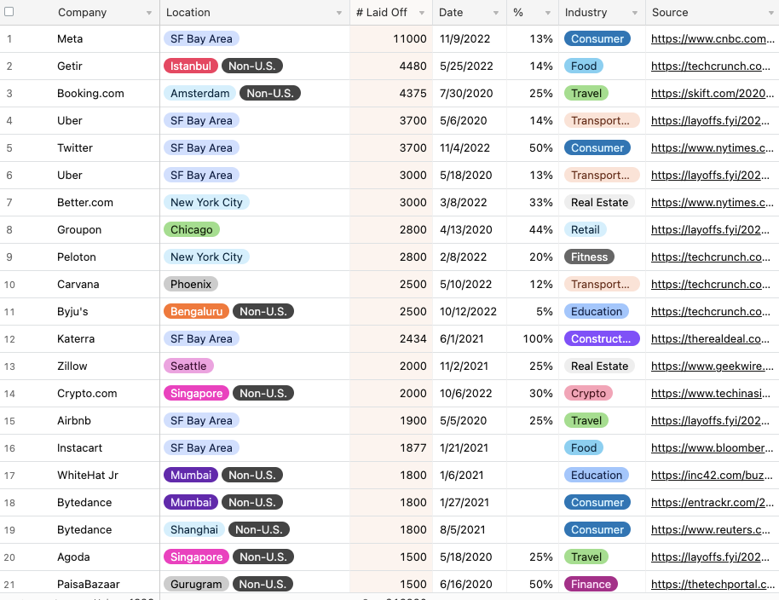Click row number 5 for Twitter
The image size is (779, 600).
coord(9,147)
